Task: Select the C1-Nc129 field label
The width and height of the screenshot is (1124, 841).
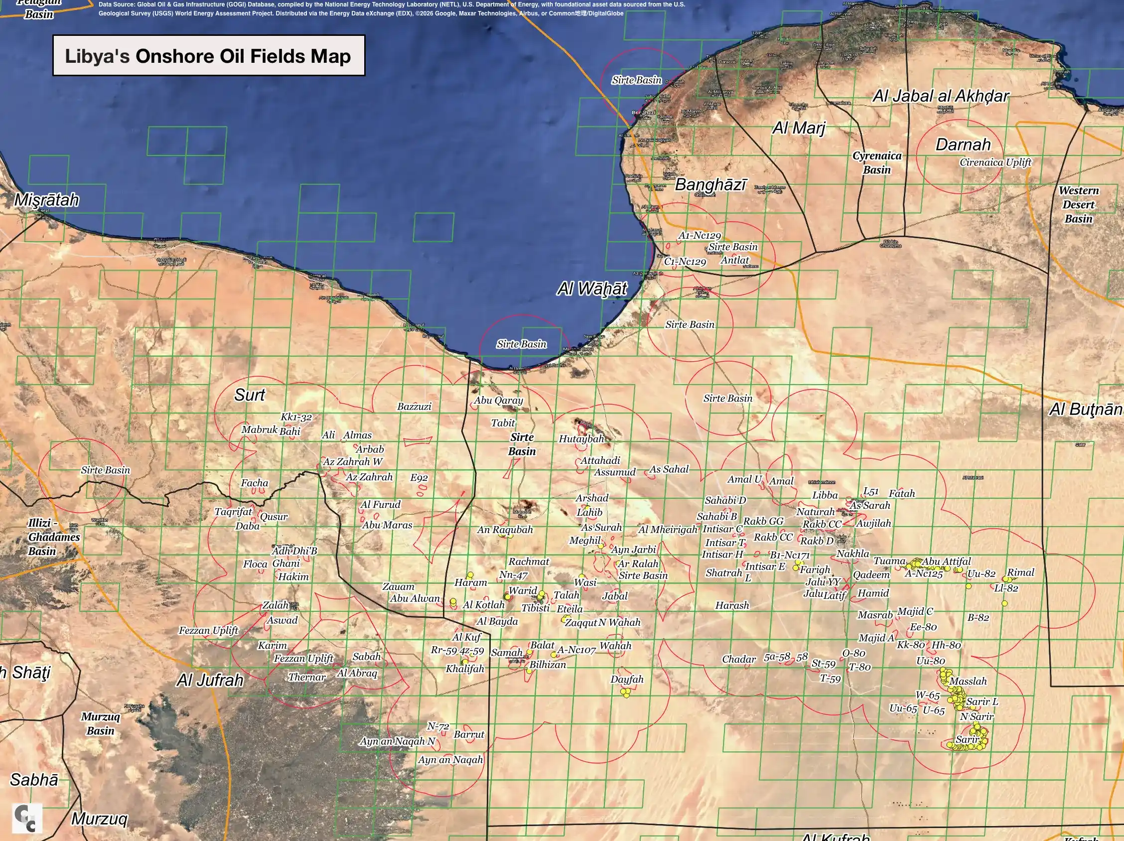Action: click(x=685, y=262)
